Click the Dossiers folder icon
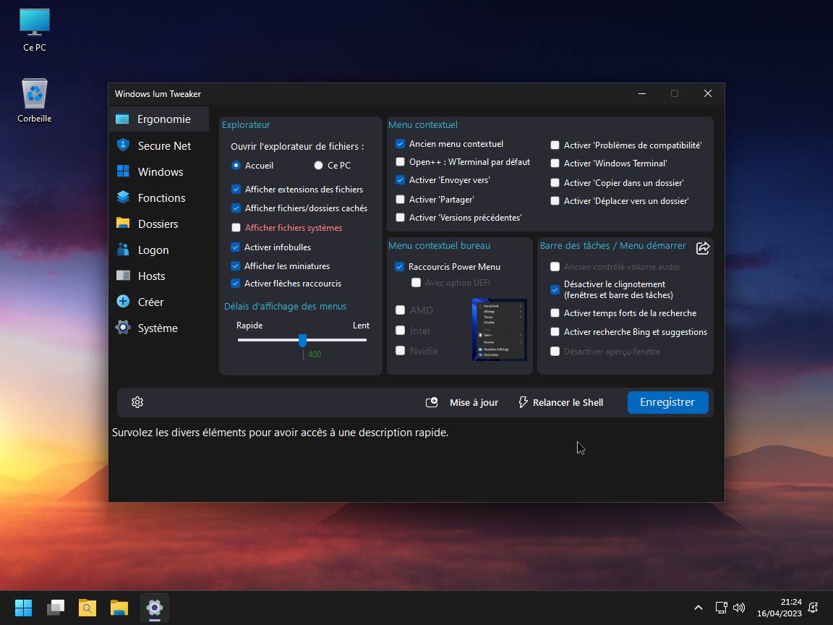 (123, 224)
